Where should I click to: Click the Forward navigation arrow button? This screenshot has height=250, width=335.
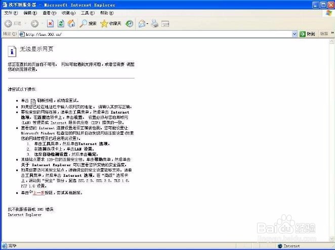point(34,23)
